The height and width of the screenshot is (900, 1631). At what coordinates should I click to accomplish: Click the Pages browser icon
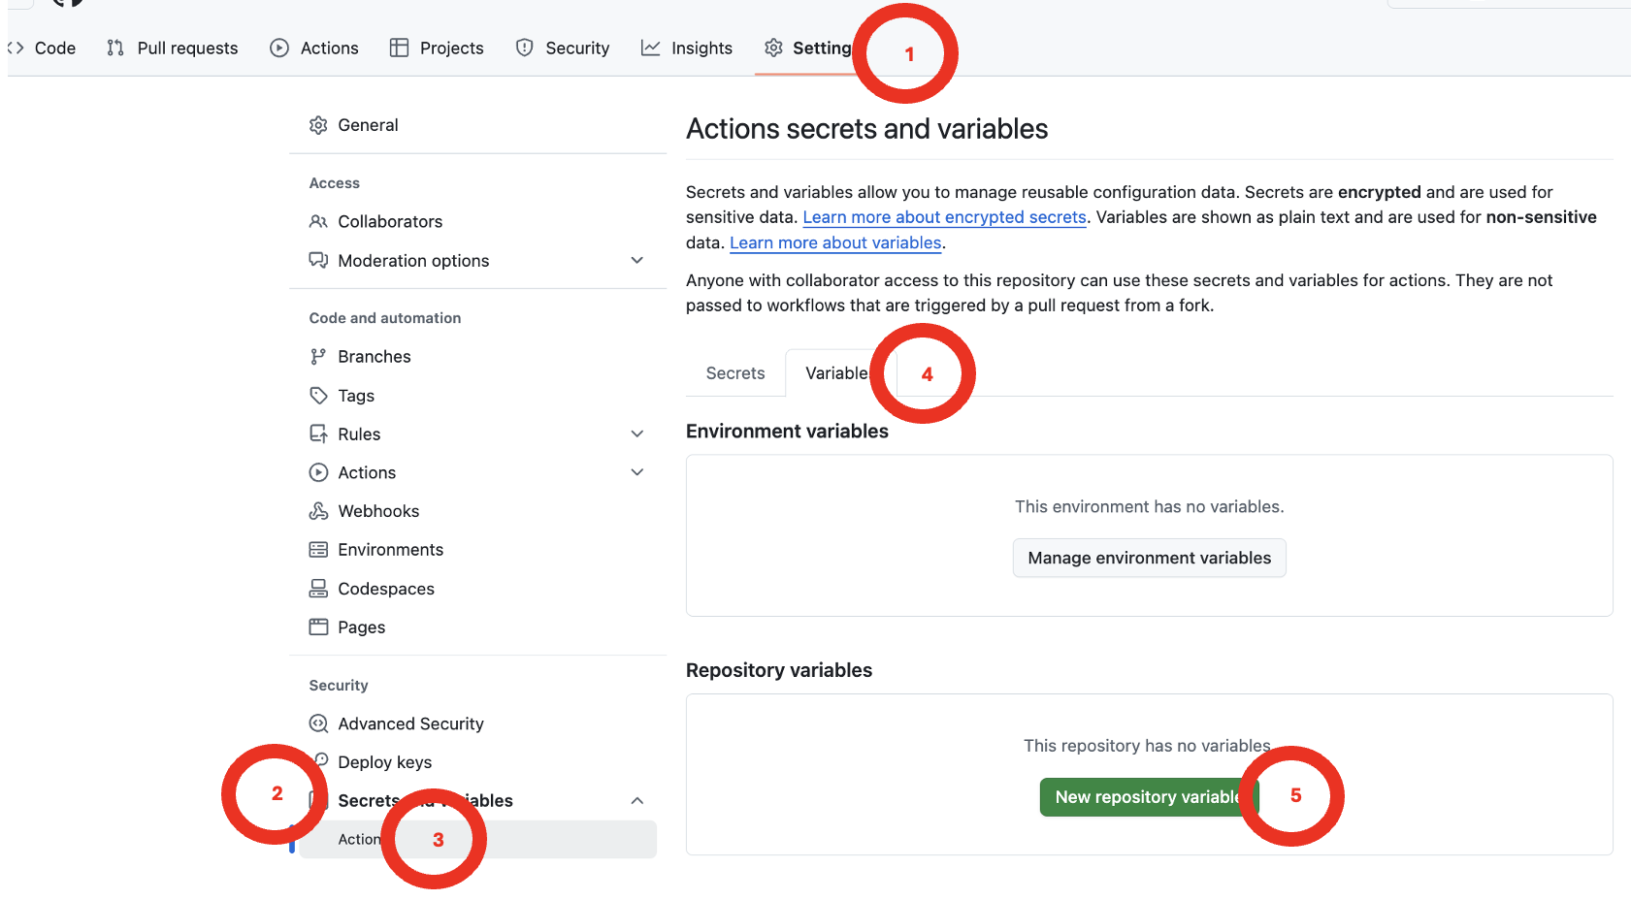tap(318, 627)
